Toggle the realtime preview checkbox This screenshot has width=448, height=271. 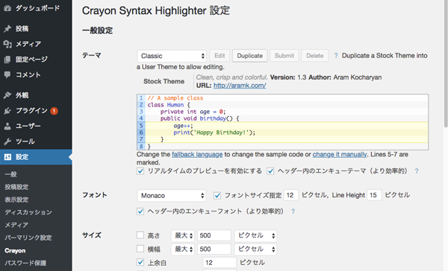coord(140,171)
